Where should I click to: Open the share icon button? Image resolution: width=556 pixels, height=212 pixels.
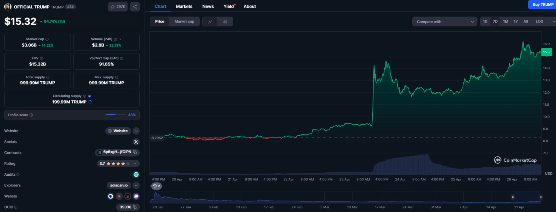coord(135,7)
